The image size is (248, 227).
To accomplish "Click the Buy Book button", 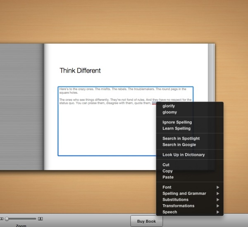I will pyautogui.click(x=146, y=221).
